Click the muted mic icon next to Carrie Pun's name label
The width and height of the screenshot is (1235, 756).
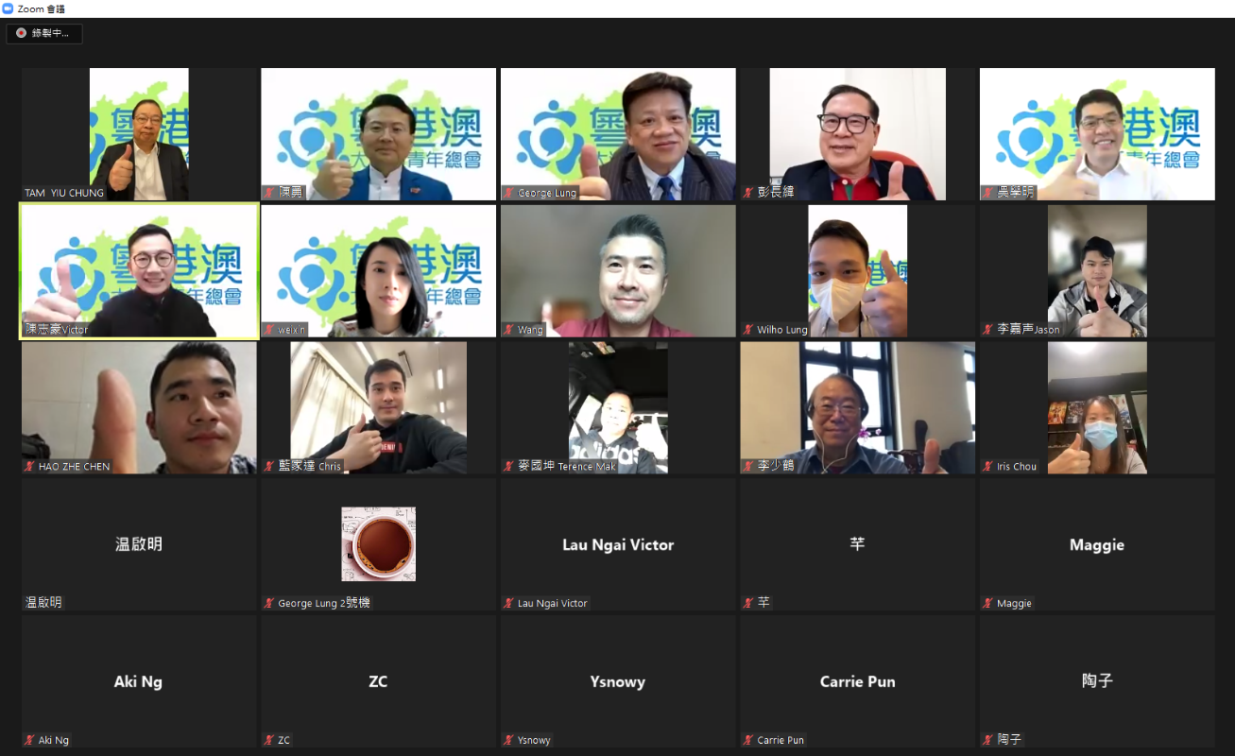[748, 740]
